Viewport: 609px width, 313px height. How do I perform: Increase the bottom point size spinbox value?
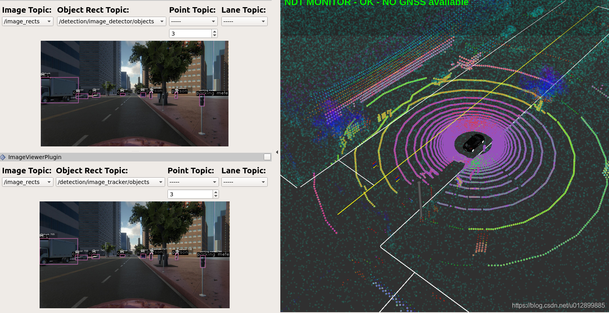coord(216,192)
